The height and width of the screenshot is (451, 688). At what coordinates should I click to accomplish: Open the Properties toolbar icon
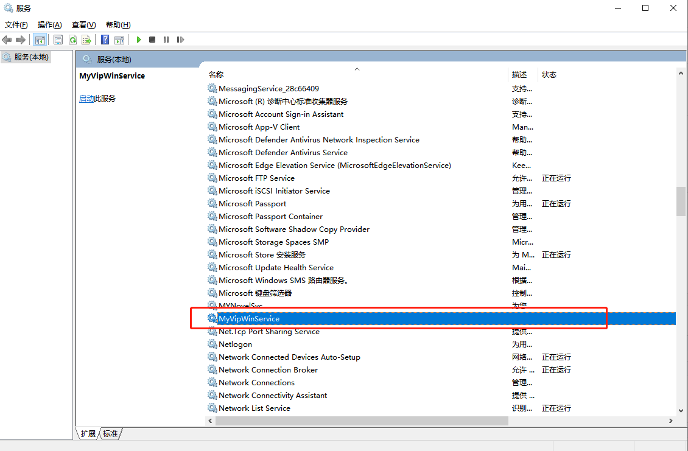coord(58,40)
